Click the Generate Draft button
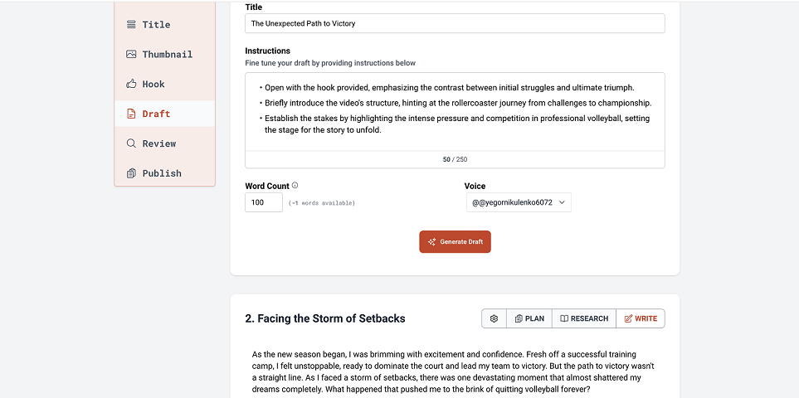Image resolution: width=799 pixels, height=398 pixels. click(x=455, y=242)
